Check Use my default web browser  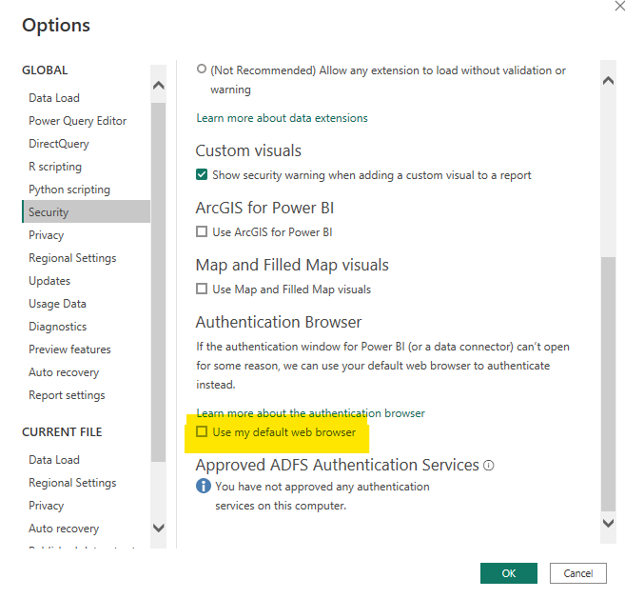pyautogui.click(x=202, y=431)
